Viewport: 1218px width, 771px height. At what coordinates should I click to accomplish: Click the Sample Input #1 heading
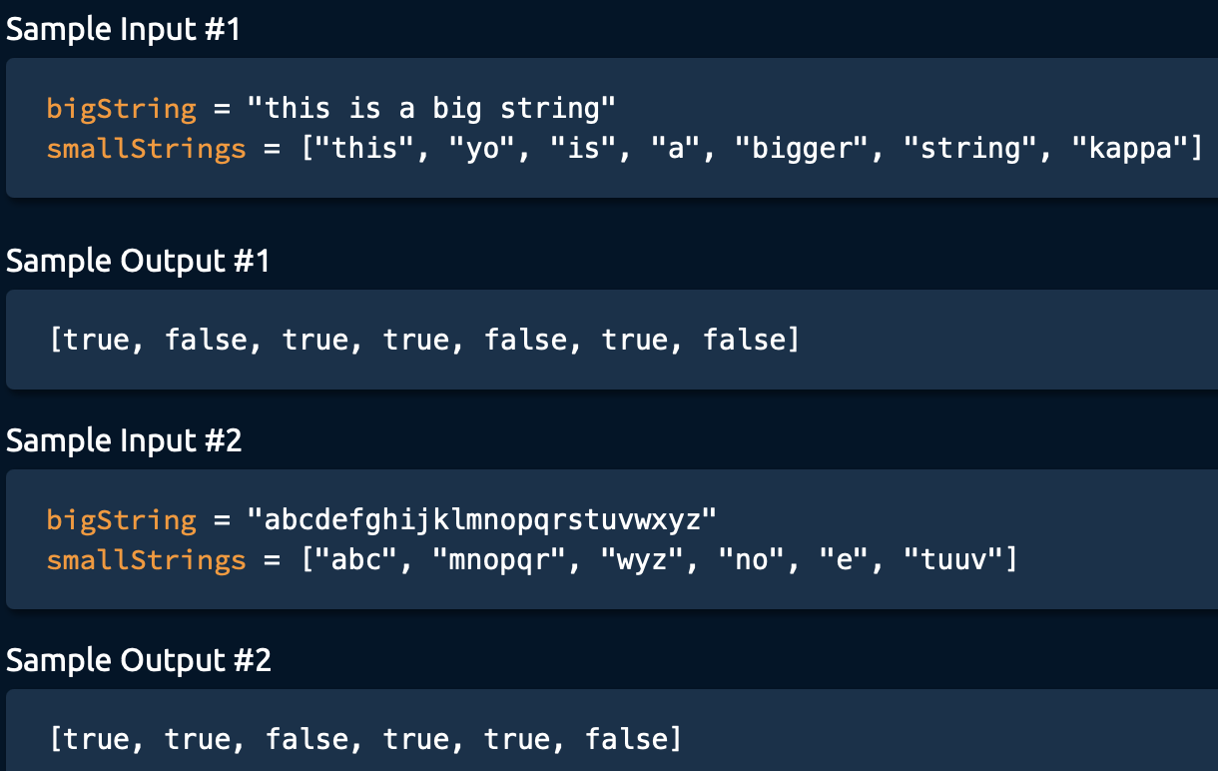[x=124, y=29]
